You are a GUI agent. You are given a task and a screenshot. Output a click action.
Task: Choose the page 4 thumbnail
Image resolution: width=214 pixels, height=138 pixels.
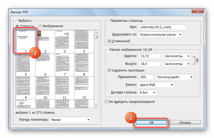point(84,40)
